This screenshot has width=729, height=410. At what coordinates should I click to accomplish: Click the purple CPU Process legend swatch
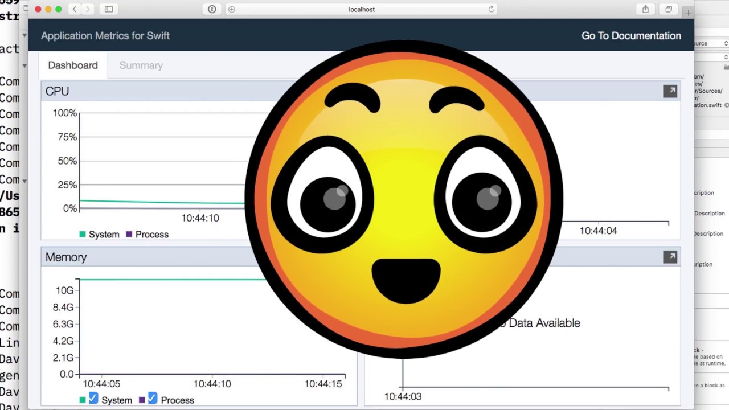pyautogui.click(x=129, y=234)
